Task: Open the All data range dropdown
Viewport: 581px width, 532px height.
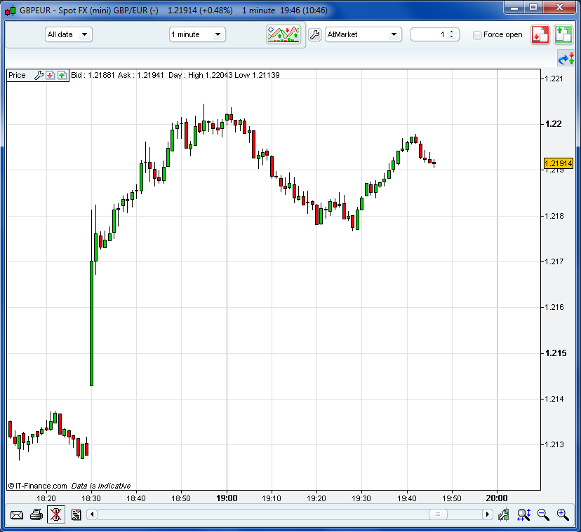Action: (69, 35)
